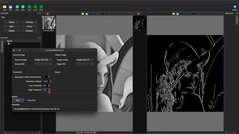Toggle the Auto Run checkbox
The image size is (239, 134).
(26, 100)
